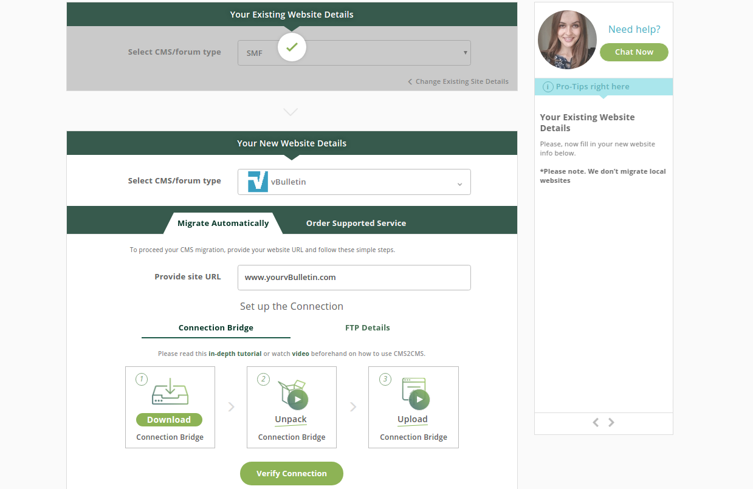The height and width of the screenshot is (489, 753).
Task: Start a chat with Chat Now
Action: pos(634,52)
